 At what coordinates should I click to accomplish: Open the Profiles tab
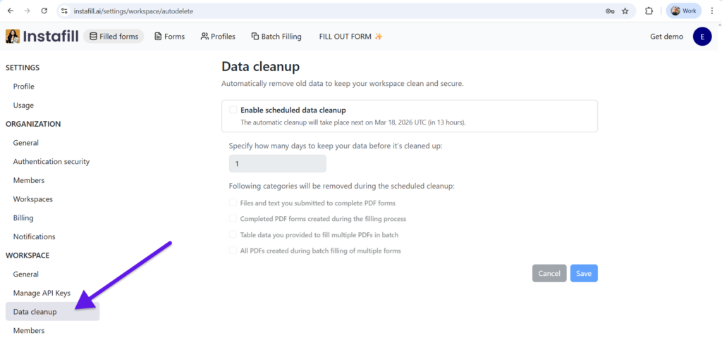coord(218,37)
